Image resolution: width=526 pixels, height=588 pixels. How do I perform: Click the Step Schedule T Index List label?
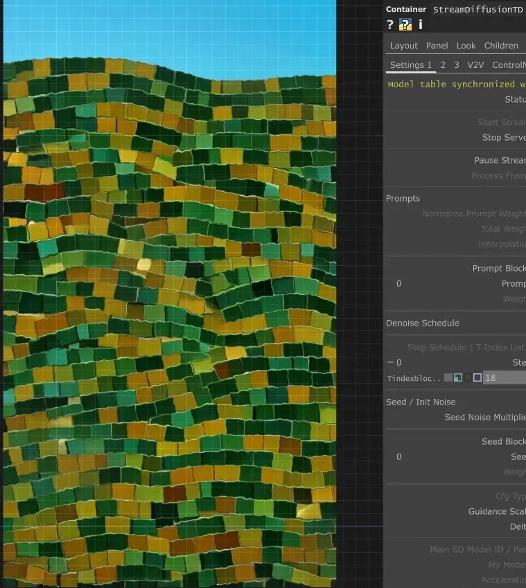click(466, 348)
